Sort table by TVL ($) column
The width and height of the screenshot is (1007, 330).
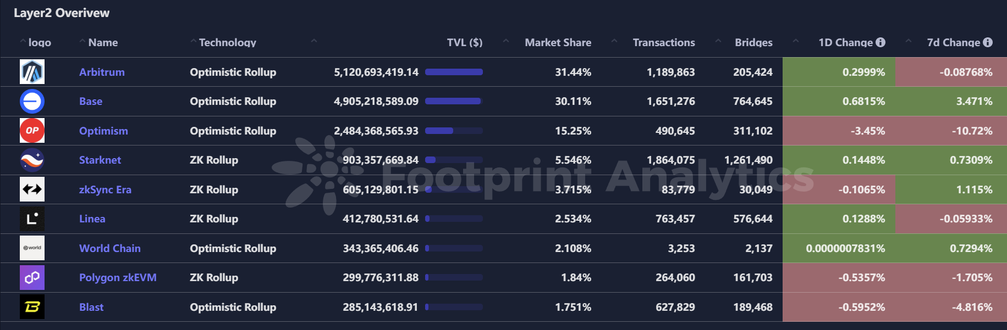pyautogui.click(x=464, y=42)
